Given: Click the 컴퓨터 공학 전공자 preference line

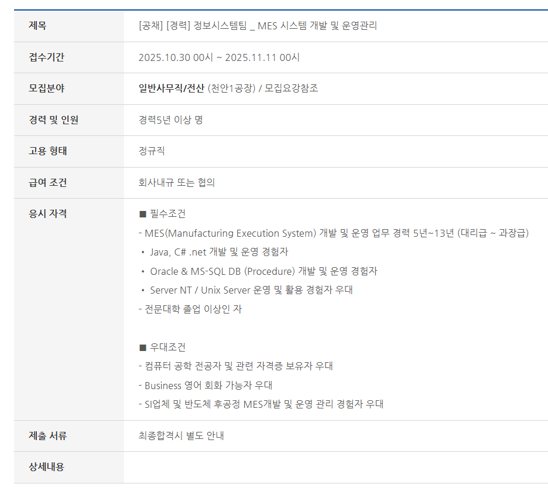Looking at the screenshot, I should coord(235,366).
